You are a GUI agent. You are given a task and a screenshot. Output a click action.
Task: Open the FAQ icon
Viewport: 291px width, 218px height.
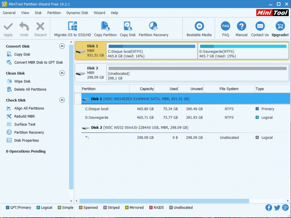[226, 26]
